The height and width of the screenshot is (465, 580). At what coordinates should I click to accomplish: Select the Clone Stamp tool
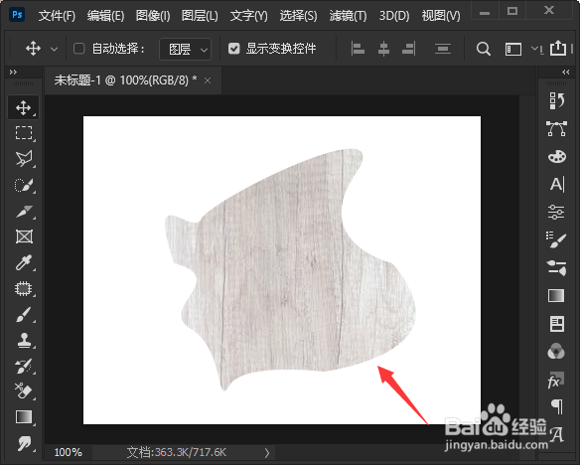24,340
